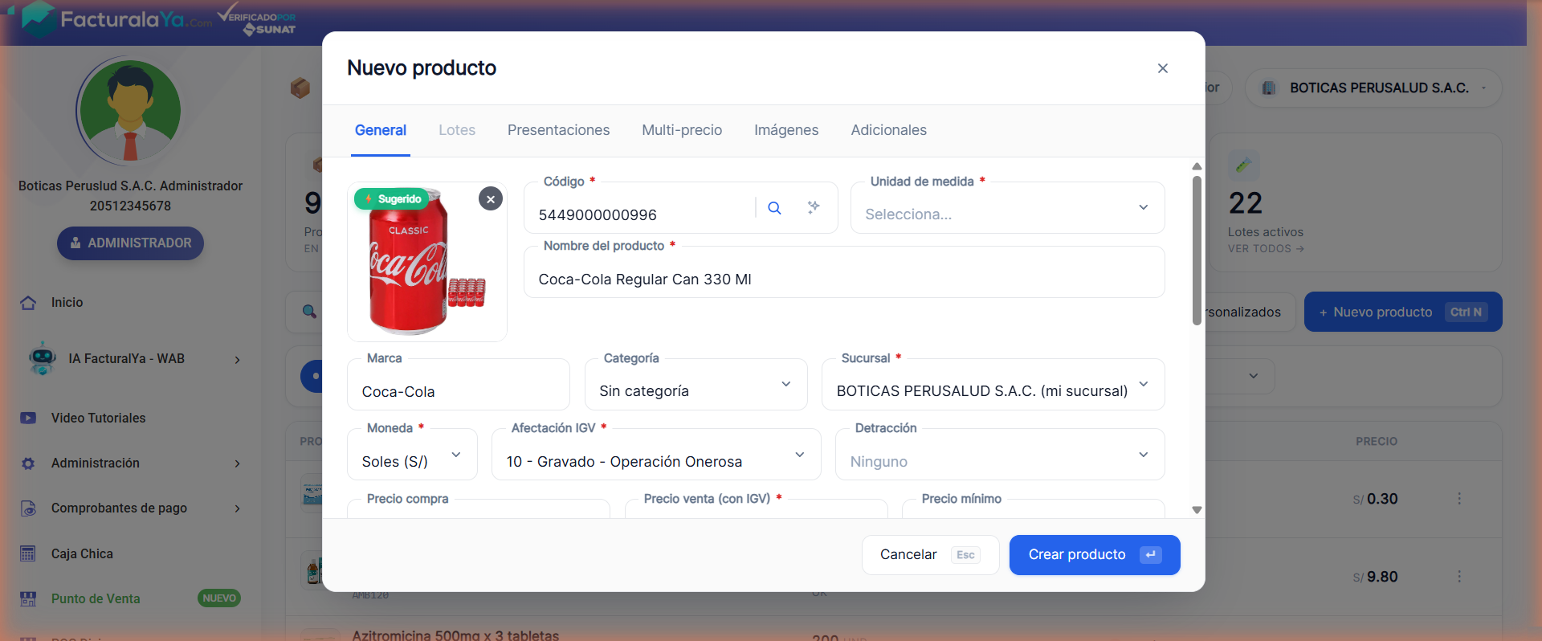Click the ADMINISTRADOR role button
1542x641 pixels.
coord(130,243)
